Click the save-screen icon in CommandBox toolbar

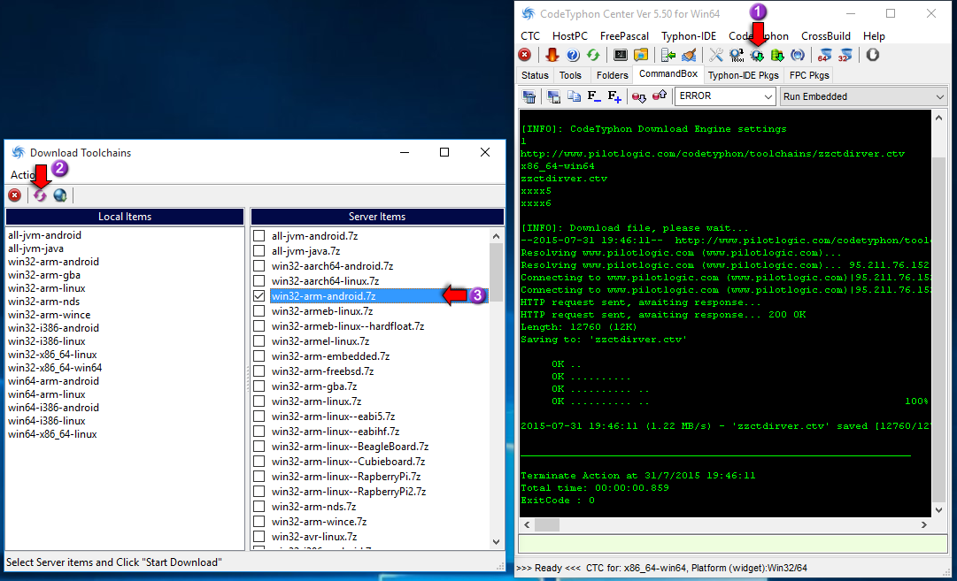pyautogui.click(x=553, y=96)
